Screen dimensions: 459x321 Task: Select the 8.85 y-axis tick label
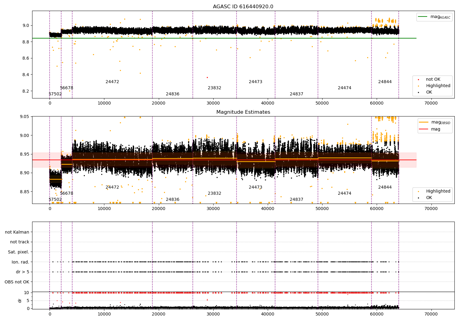pyautogui.click(x=24, y=192)
